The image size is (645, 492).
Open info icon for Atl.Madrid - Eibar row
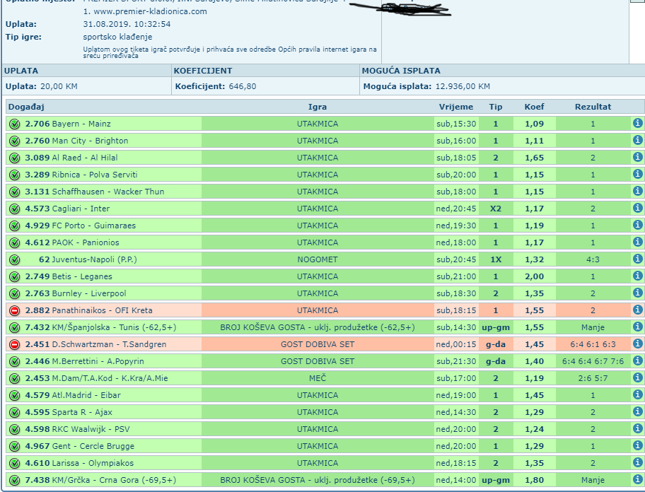pos(638,394)
